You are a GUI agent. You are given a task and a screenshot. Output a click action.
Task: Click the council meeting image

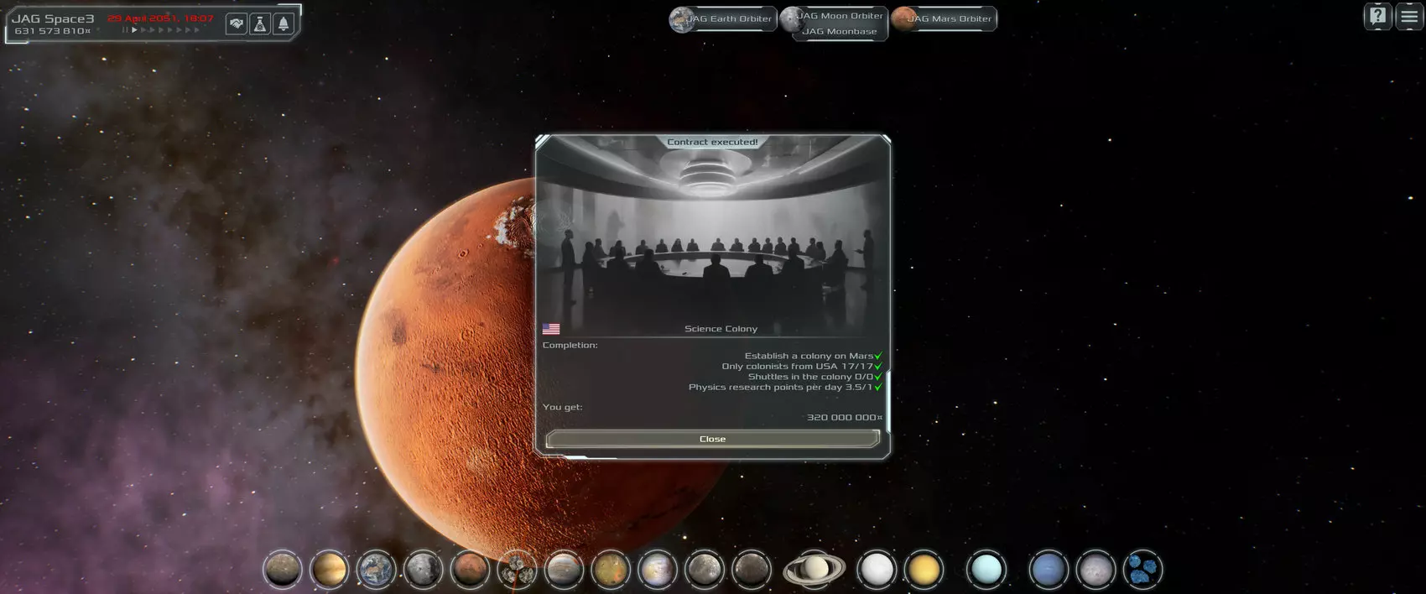point(712,235)
